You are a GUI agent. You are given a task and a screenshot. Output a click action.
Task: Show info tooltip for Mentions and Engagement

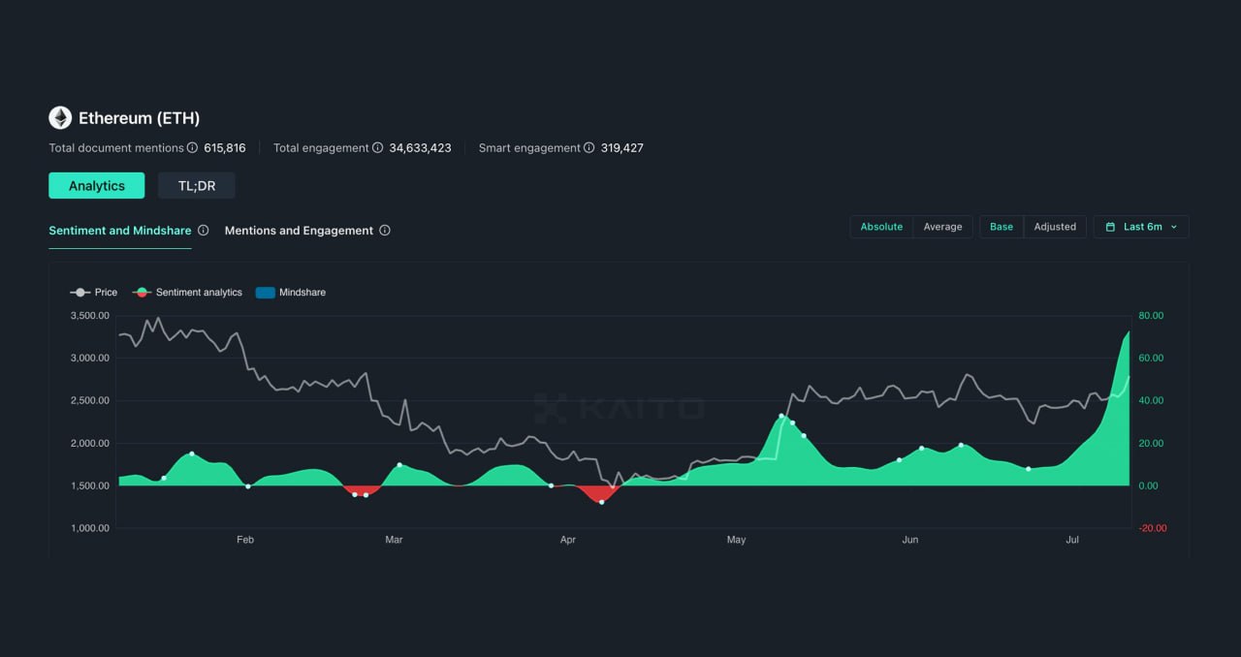coord(385,231)
